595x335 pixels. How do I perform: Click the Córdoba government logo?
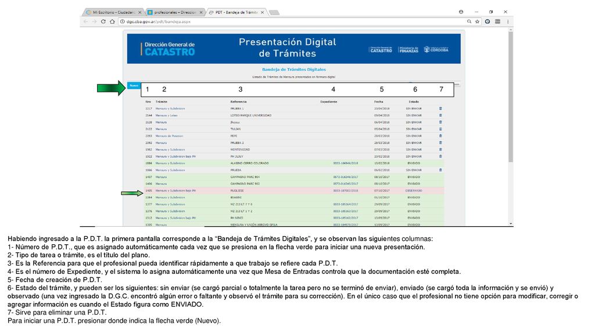pos(436,49)
